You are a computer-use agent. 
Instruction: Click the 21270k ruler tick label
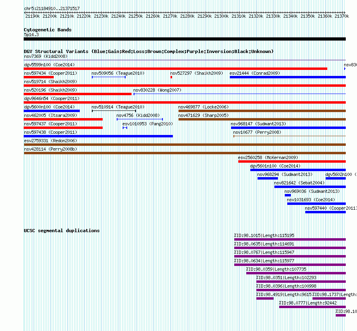(x=170, y=16)
